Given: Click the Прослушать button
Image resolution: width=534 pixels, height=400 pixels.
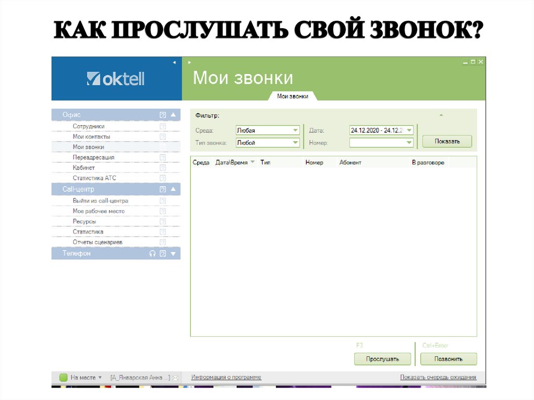Looking at the screenshot, I should click(382, 359).
